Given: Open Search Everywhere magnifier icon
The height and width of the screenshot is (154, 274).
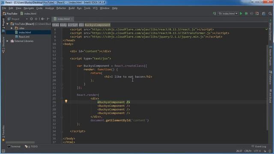Looking at the screenshot, I should coord(270,13).
